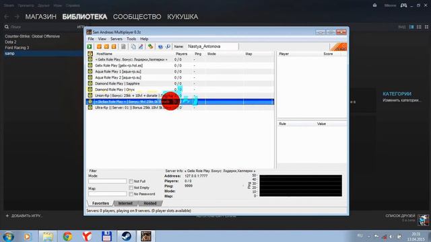The width and height of the screenshot is (431, 242).
Task: Select Union-Rp server row
Action: 180,95
